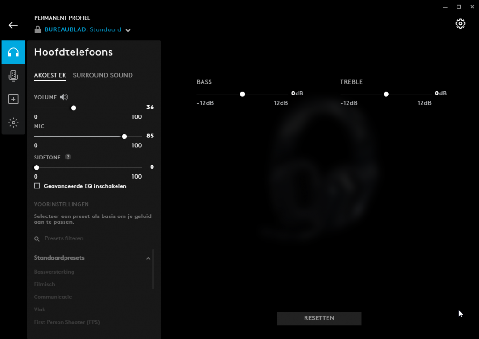
Task: Enable Geavanceerde EQ inschakelen checkbox
Action: pyautogui.click(x=37, y=186)
